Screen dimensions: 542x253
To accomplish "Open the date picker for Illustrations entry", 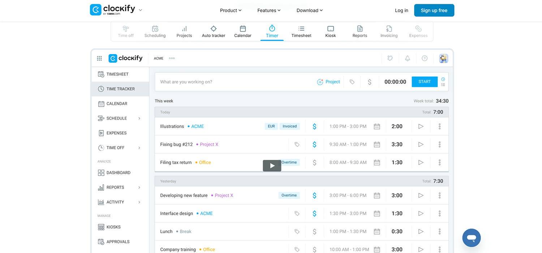I will click(377, 126).
